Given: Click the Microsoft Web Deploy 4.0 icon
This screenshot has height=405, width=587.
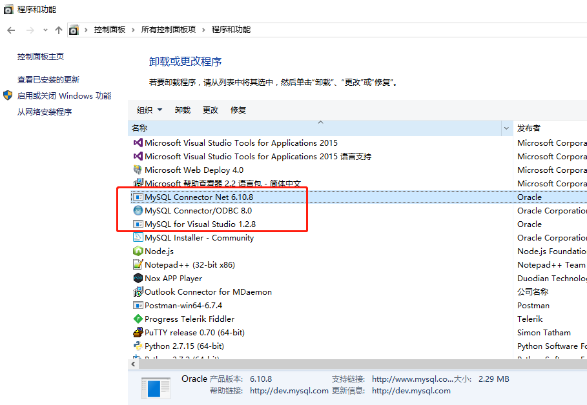Looking at the screenshot, I should (138, 170).
